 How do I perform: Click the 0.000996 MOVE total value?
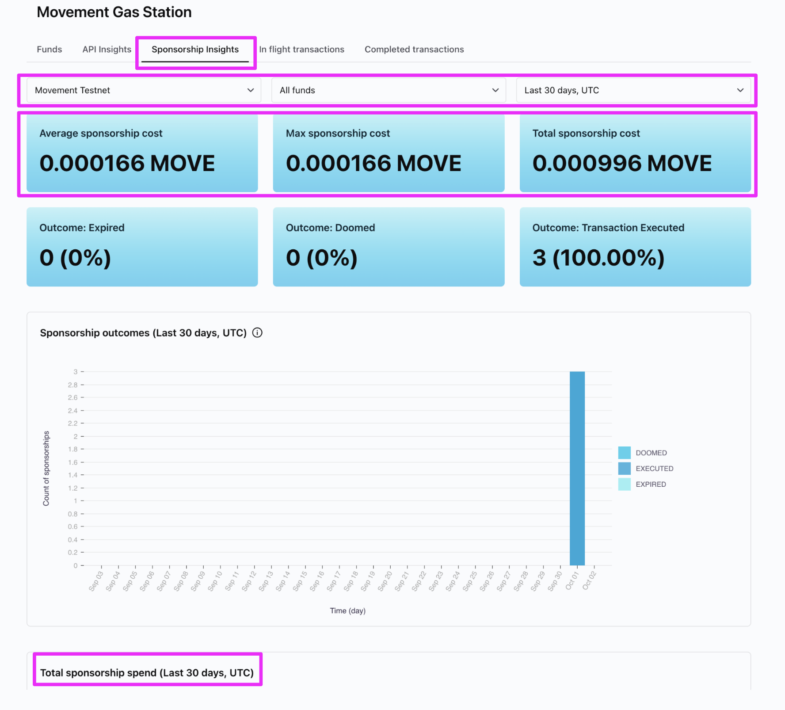coord(622,164)
